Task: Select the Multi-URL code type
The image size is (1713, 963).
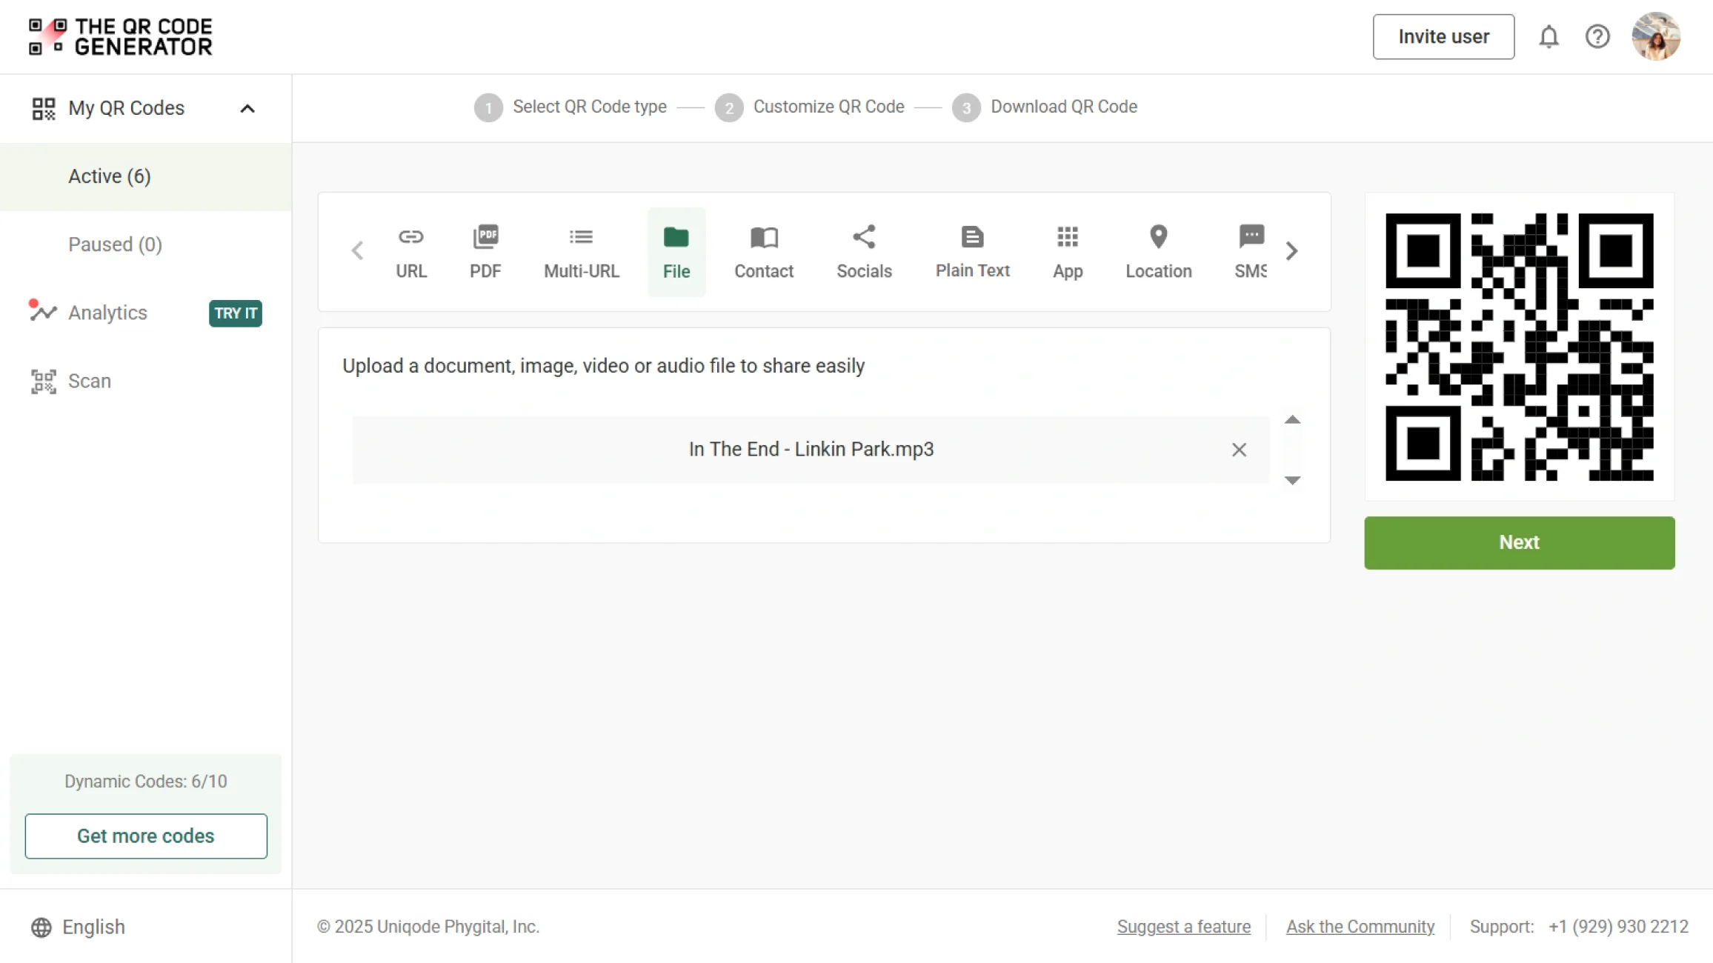Action: tap(581, 252)
